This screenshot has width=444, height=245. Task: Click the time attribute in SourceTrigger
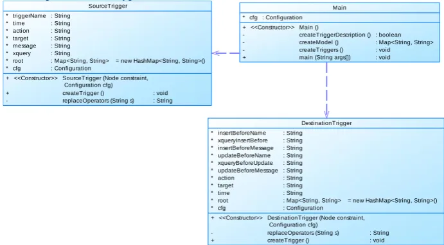pos(19,23)
